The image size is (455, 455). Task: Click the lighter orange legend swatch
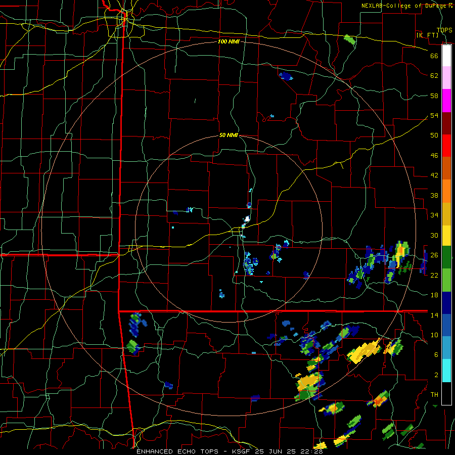coord(446,191)
